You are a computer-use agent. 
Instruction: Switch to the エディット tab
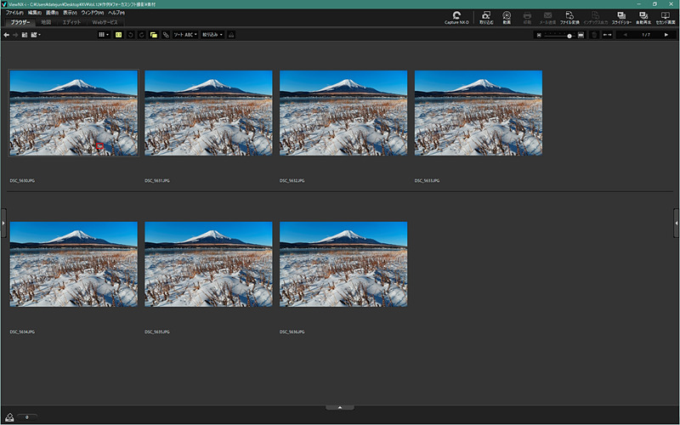click(x=71, y=22)
